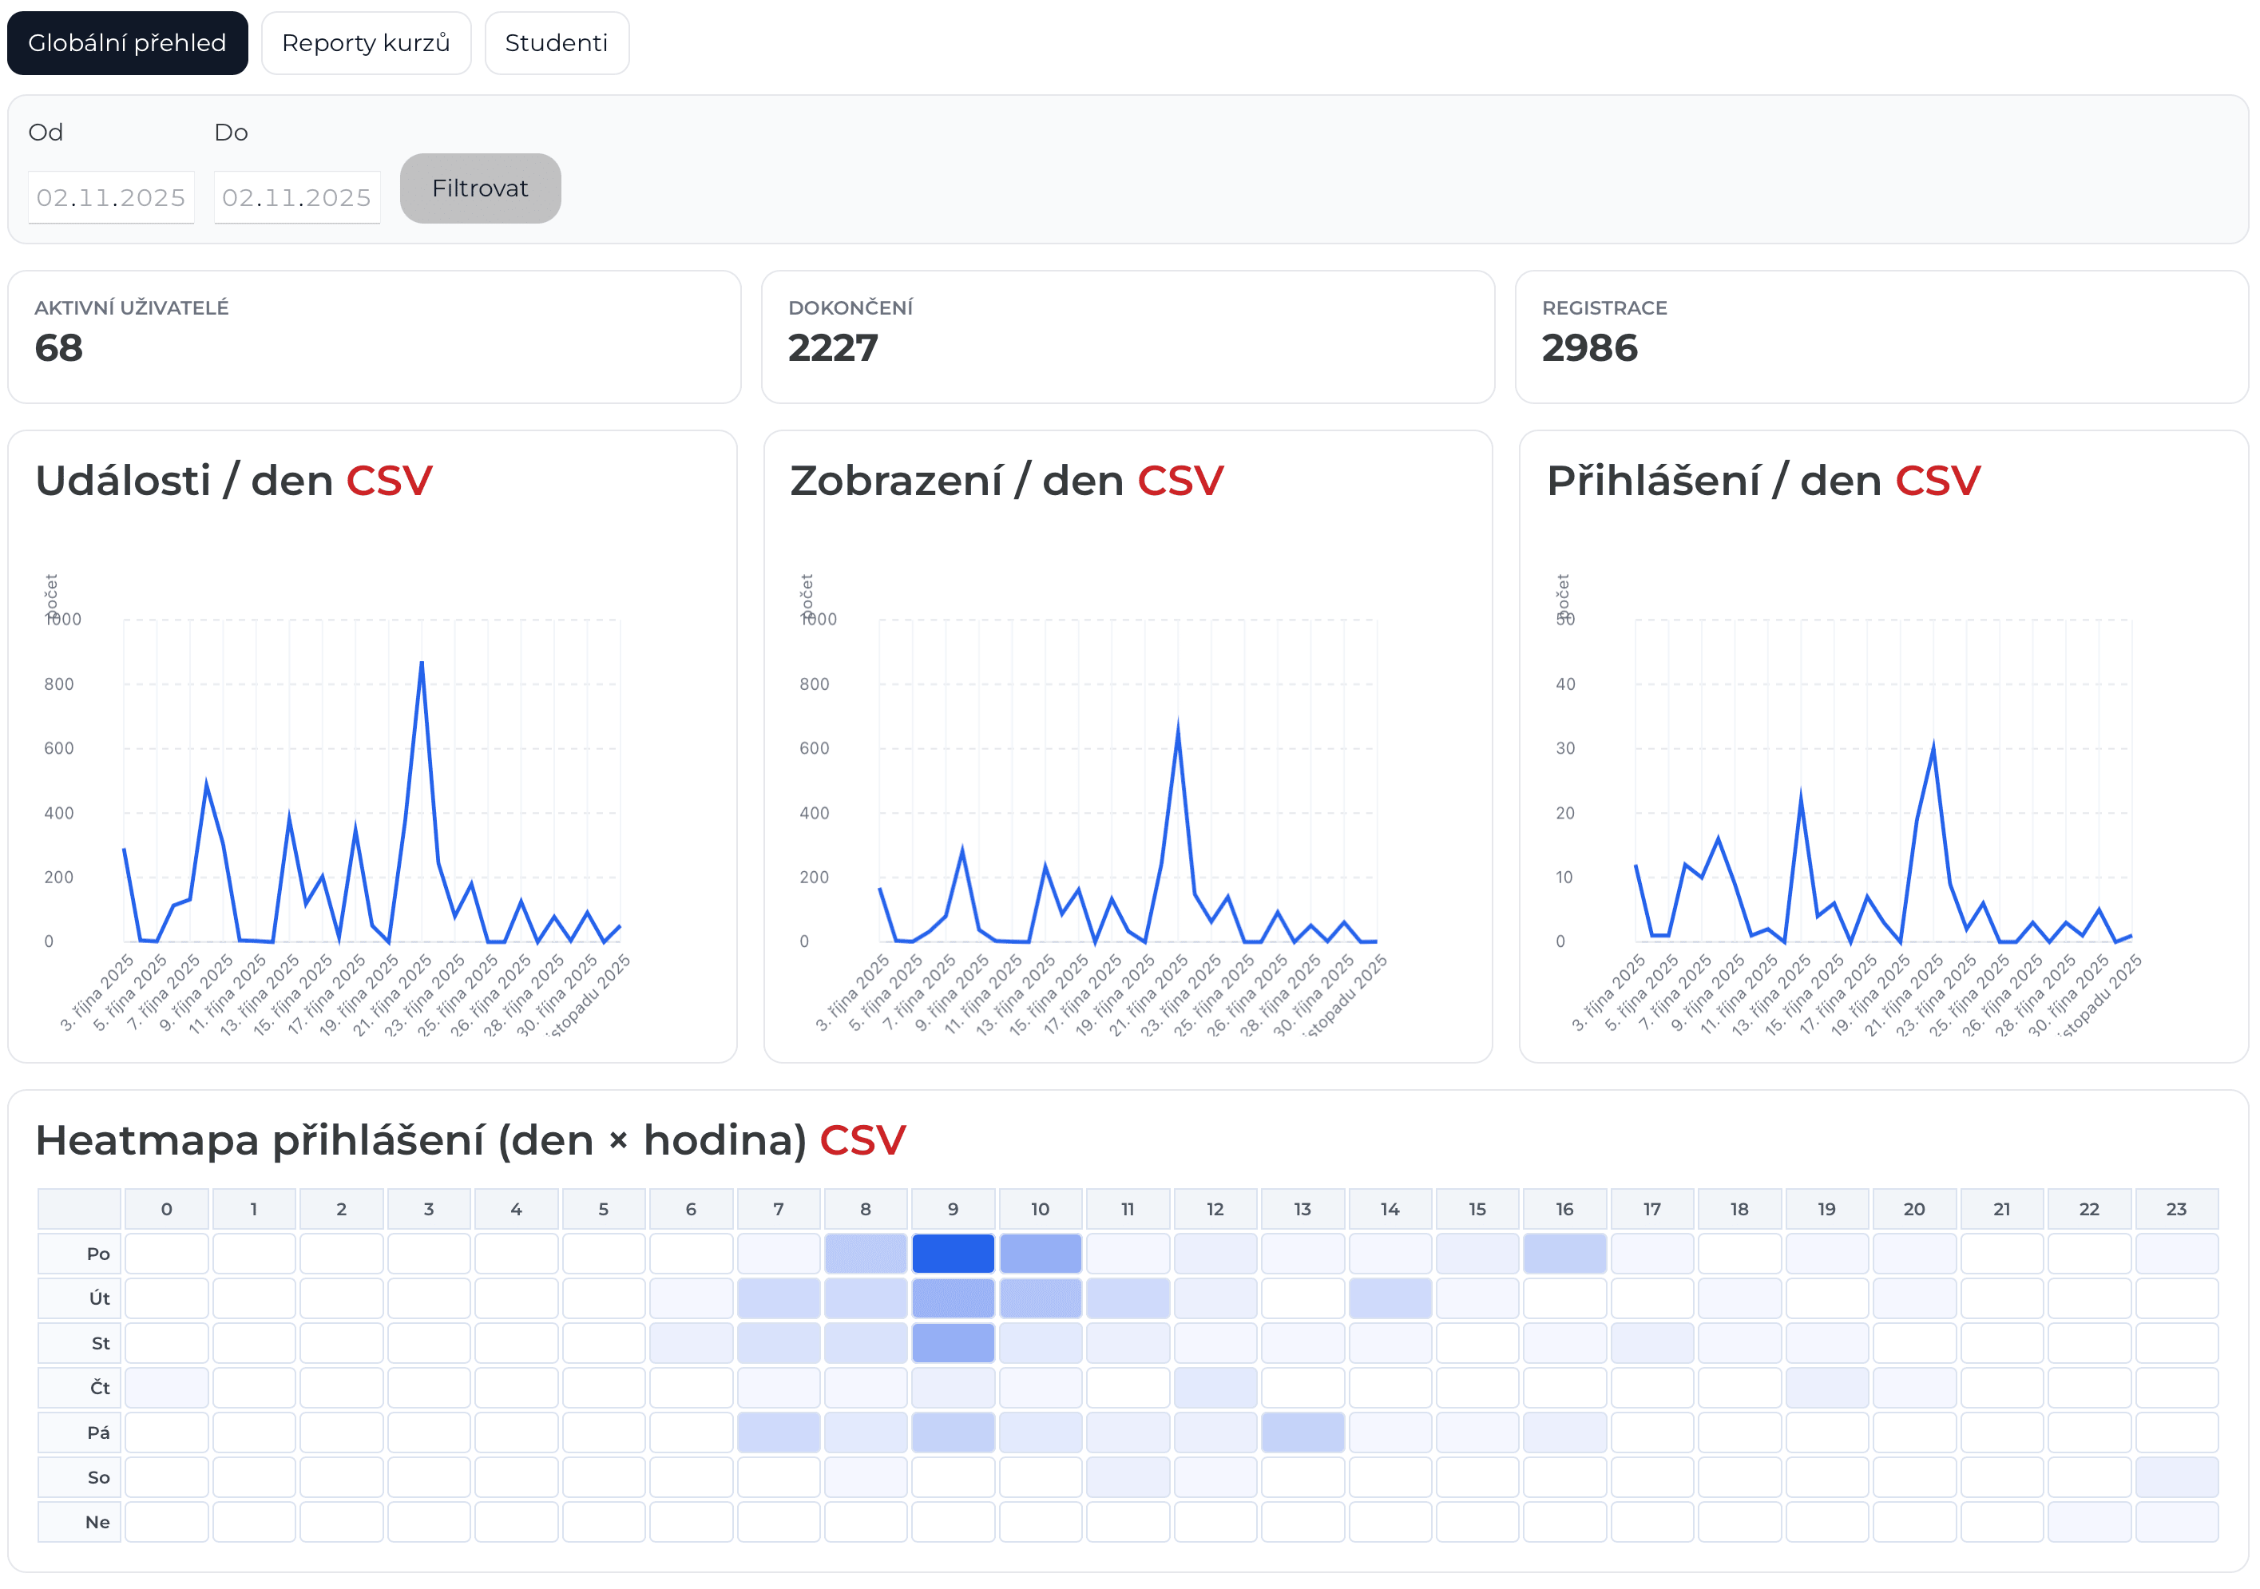Click heatmap cell Út at hour 9
The height and width of the screenshot is (1589, 2260).
[953, 1299]
